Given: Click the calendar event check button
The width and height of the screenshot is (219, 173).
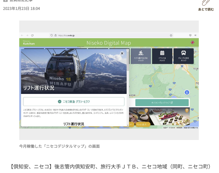Looking at the screenshot, I should [x=162, y=56].
